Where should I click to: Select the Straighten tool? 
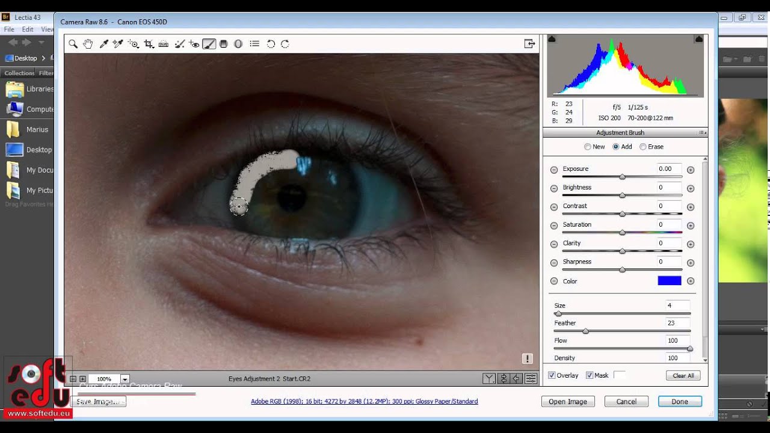click(x=163, y=44)
